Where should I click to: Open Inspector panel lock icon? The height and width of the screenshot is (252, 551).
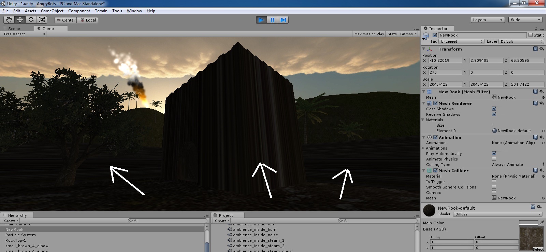pos(536,29)
